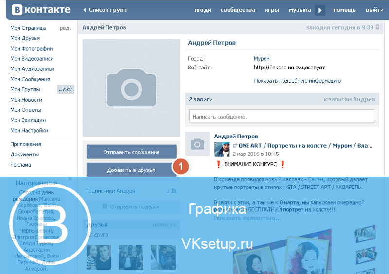Viewport: 389px width, 274px height.
Task: Open Мои Ответы
Action: [x=26, y=110]
